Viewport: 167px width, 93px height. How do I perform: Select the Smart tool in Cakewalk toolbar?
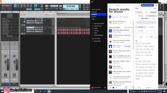point(15,6)
